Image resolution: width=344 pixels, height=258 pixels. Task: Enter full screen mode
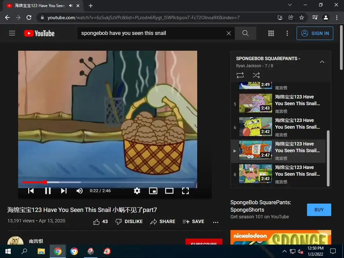tap(185, 191)
